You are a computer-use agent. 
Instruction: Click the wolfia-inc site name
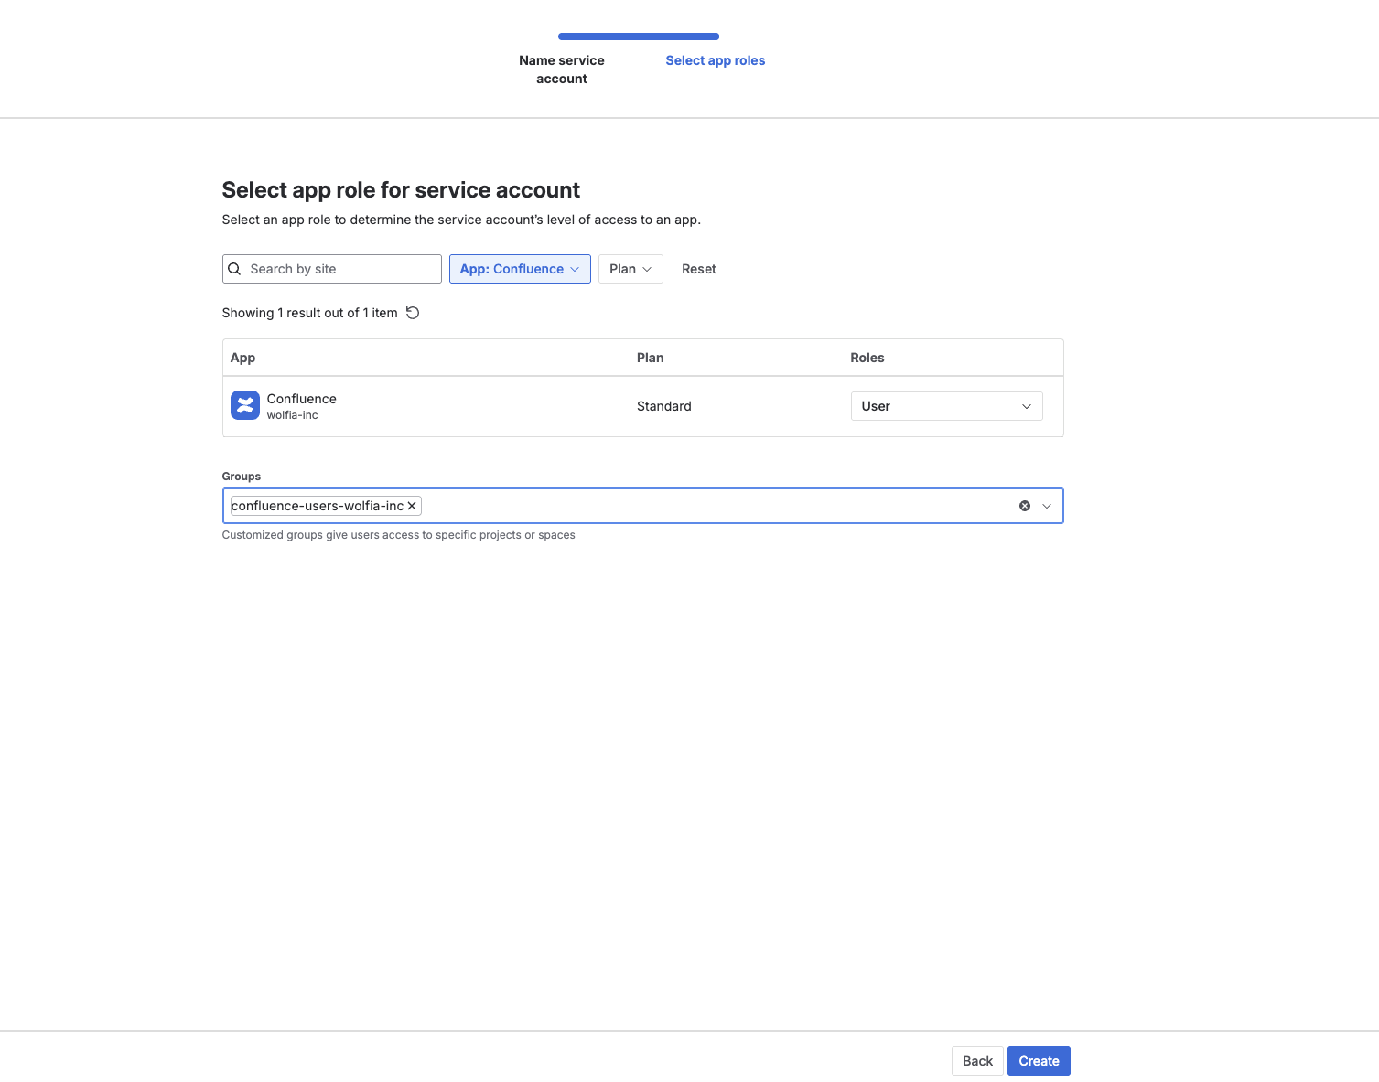pos(293,415)
